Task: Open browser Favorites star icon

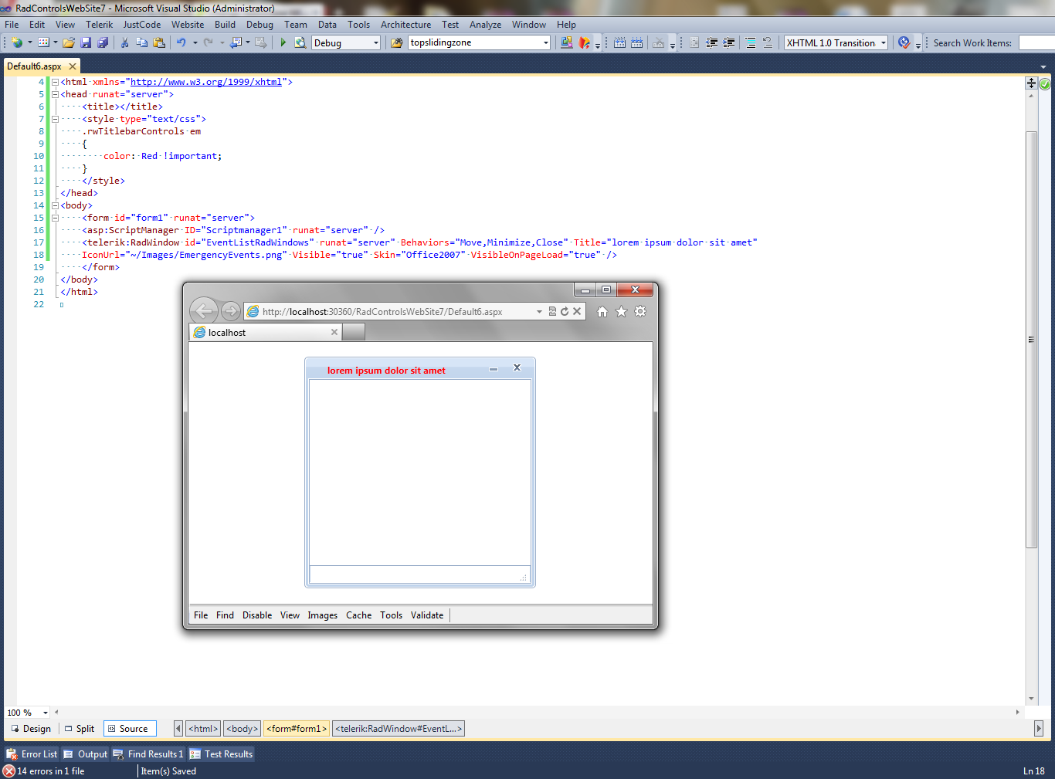Action: click(x=621, y=311)
